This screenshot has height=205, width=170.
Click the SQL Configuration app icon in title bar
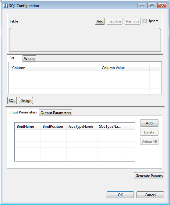pyautogui.click(x=5, y=5)
